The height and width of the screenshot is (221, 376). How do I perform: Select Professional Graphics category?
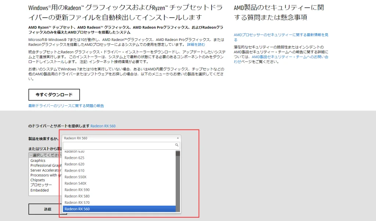click(45, 165)
